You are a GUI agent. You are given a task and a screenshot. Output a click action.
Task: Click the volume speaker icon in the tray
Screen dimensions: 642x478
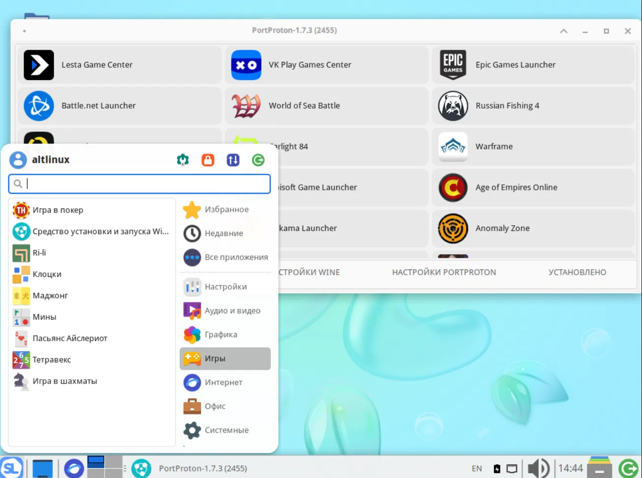pyautogui.click(x=538, y=468)
